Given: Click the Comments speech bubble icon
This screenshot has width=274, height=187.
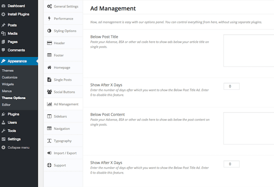Looking at the screenshot, I should pos(3,50).
